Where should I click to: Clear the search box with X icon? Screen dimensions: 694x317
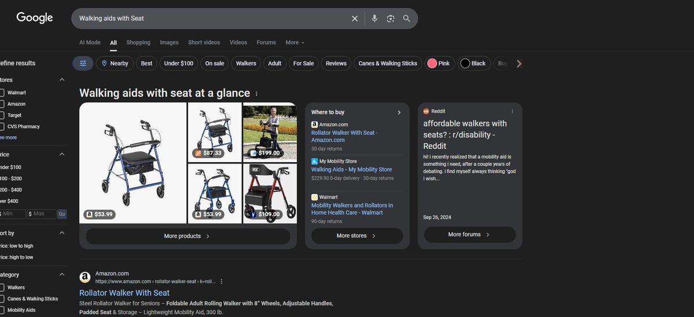click(354, 19)
